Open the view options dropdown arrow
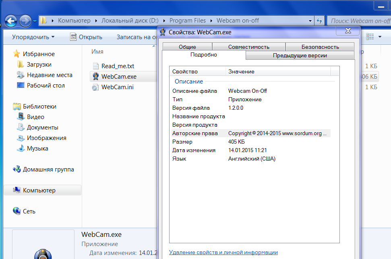The image size is (391, 259). pyautogui.click(x=380, y=37)
